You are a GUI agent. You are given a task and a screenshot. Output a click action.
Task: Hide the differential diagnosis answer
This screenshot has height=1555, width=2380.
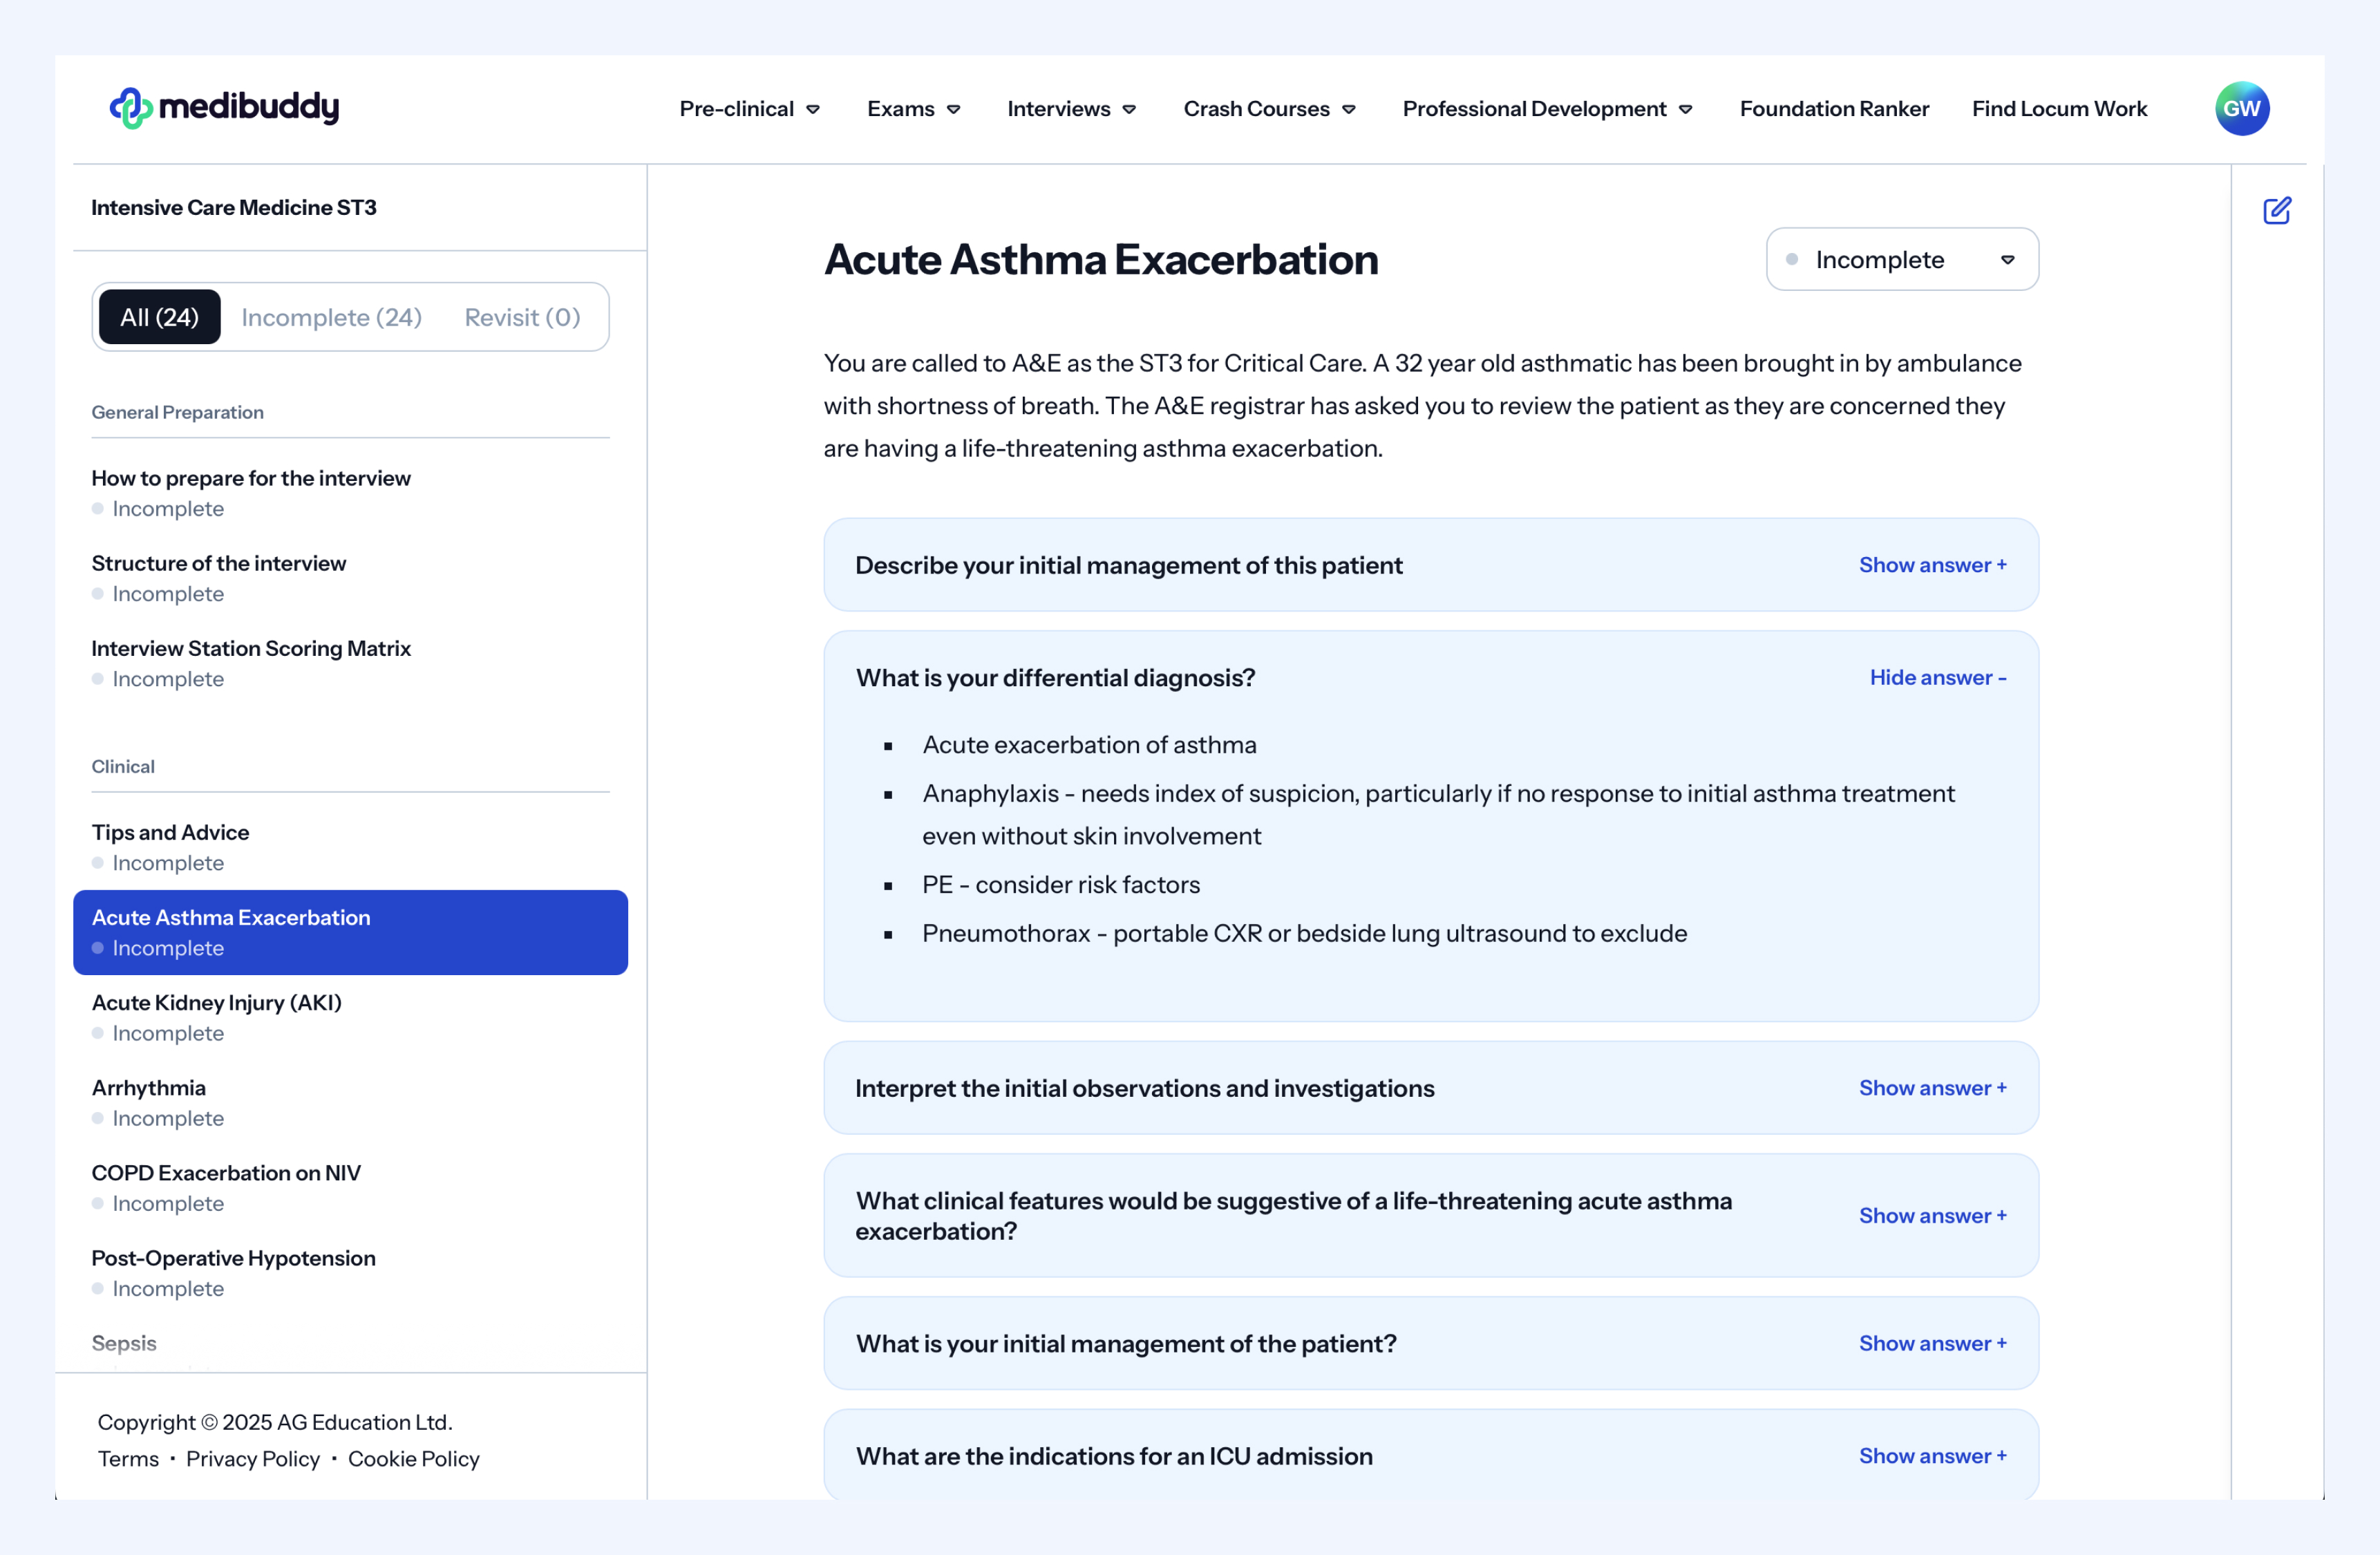click(x=1937, y=678)
